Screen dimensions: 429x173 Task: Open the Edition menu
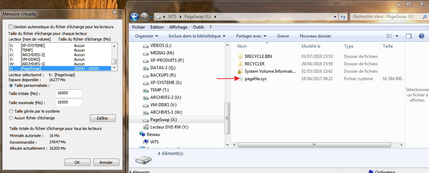click(157, 27)
